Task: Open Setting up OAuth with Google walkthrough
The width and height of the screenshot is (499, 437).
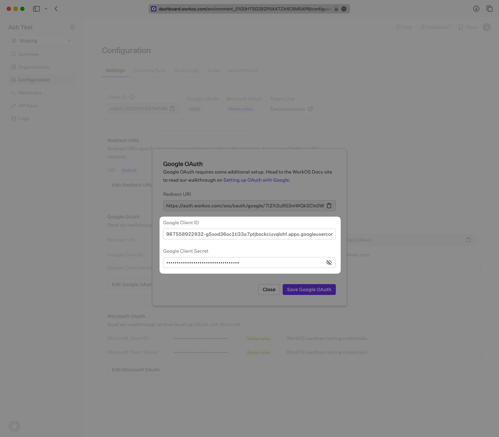Action: pos(256,180)
